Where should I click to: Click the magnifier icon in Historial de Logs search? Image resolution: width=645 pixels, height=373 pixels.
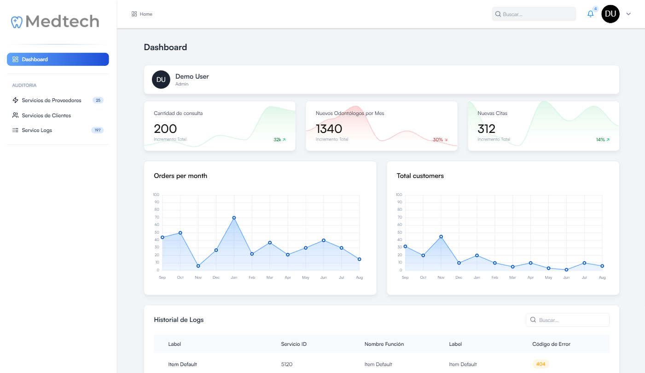pos(533,320)
